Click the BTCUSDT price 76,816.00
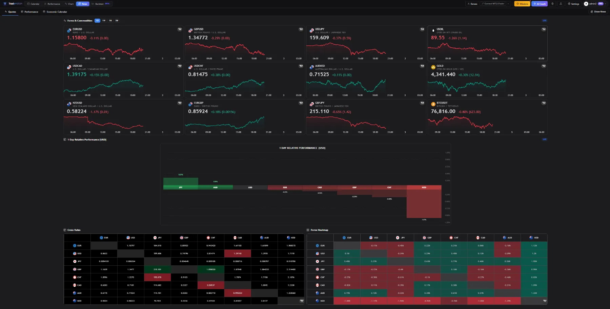 point(443,111)
